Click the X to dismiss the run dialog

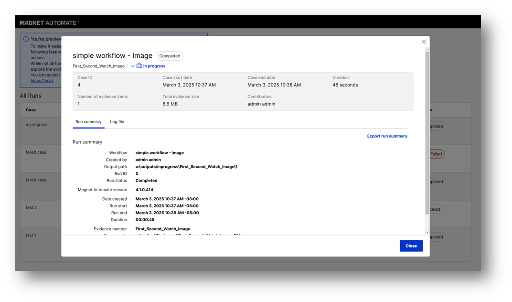click(423, 42)
